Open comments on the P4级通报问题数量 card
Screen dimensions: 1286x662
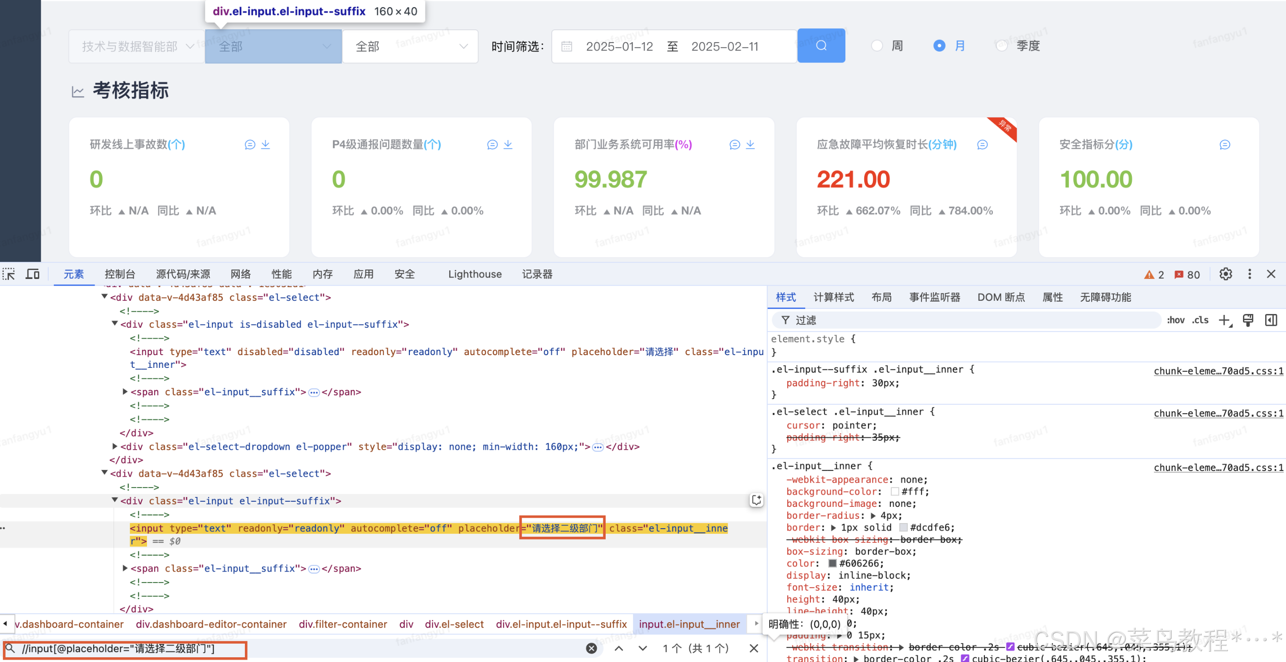[x=492, y=144]
